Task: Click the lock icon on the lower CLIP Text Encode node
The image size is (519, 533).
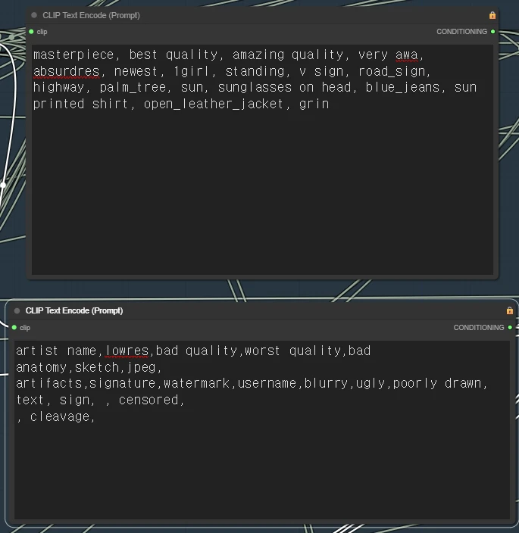Action: (509, 310)
